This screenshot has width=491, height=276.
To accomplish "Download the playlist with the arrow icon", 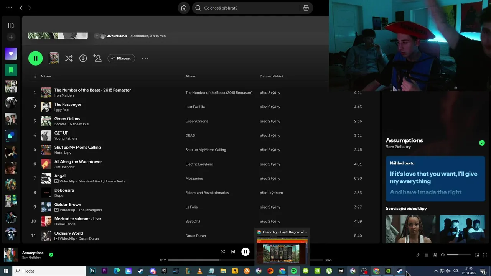I will pyautogui.click(x=83, y=58).
